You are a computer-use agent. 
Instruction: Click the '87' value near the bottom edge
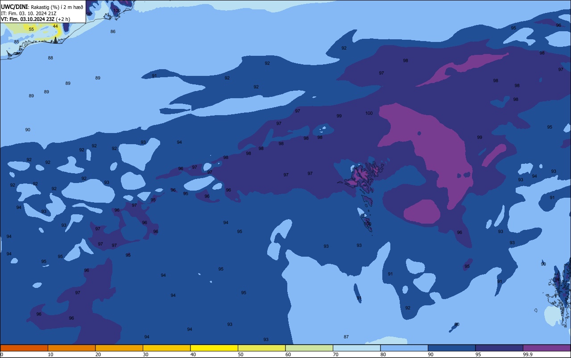[x=346, y=337]
